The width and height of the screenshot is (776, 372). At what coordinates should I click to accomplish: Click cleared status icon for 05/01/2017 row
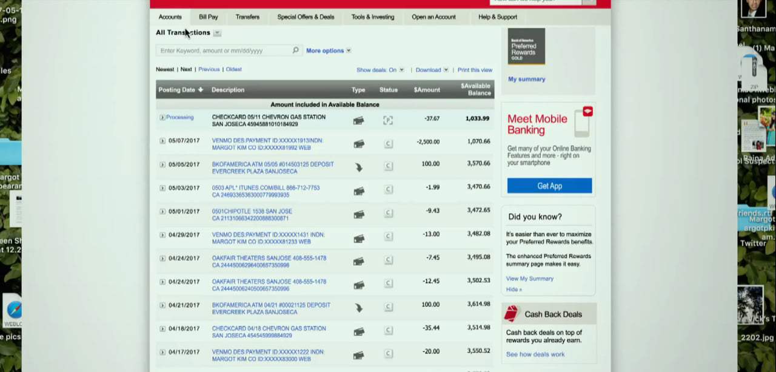pyautogui.click(x=389, y=213)
